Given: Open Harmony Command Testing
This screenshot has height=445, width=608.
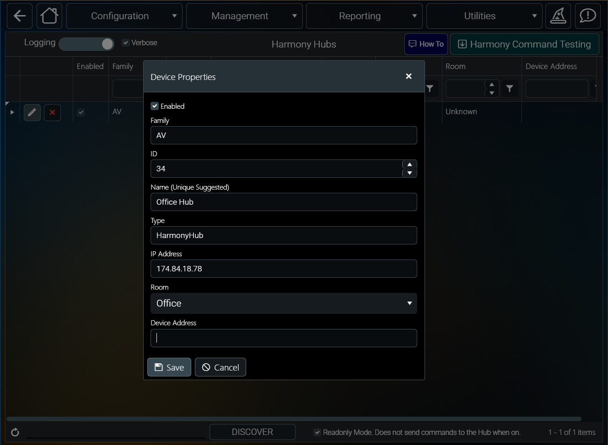Looking at the screenshot, I should coord(525,44).
